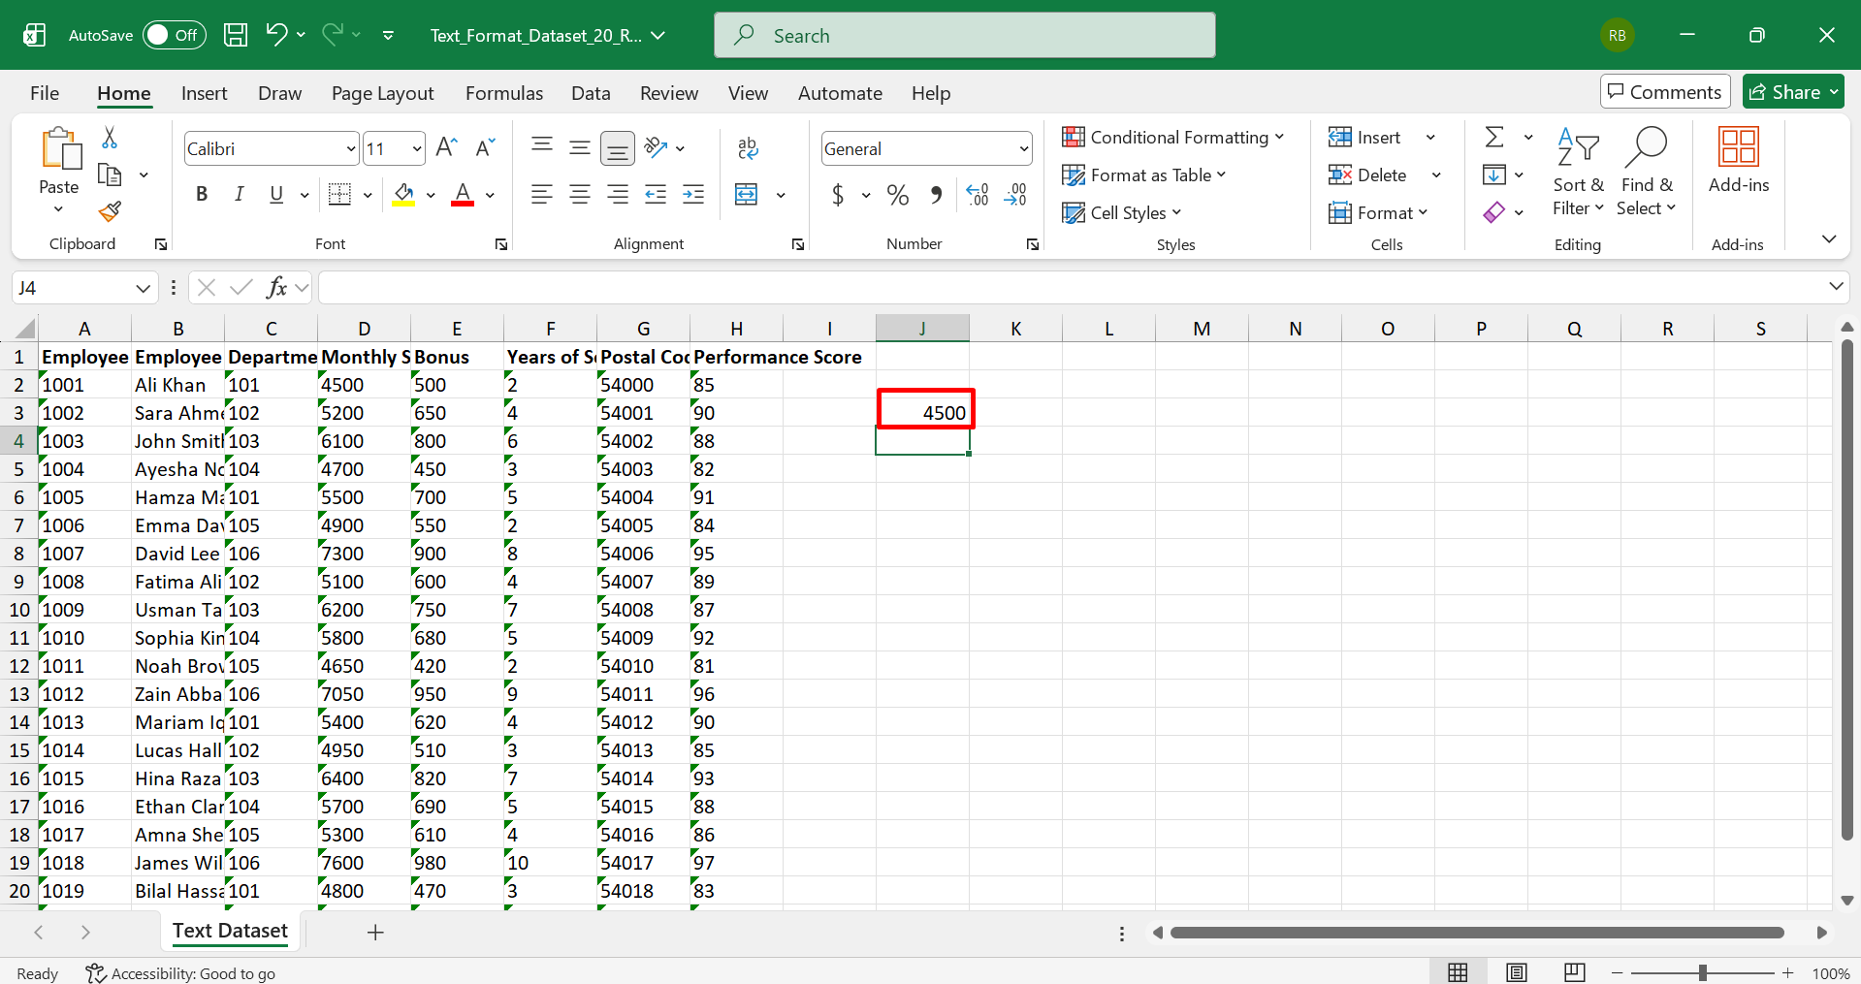Toggle Center horizontal alignment
This screenshot has height=984, width=1861.
click(x=579, y=194)
